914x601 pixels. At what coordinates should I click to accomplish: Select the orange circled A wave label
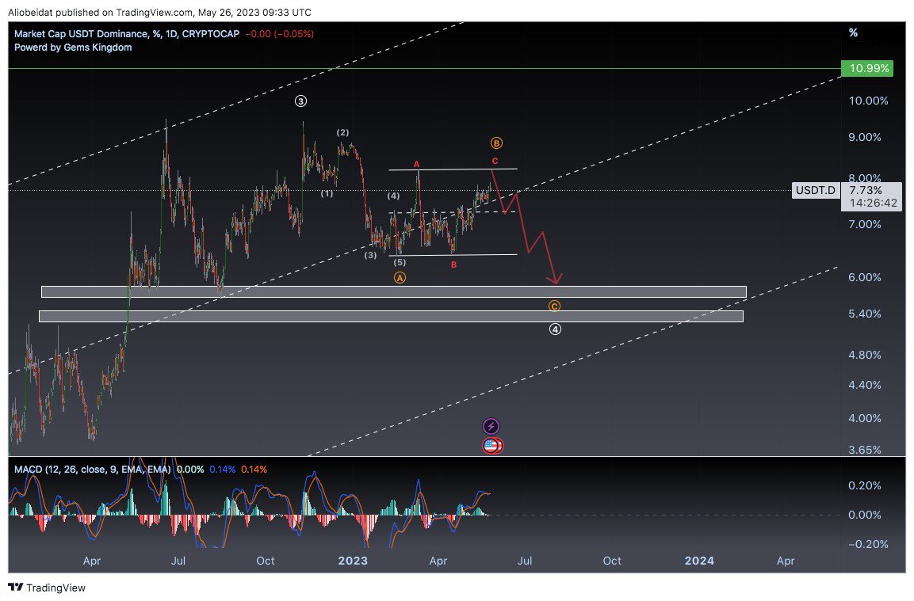[400, 278]
